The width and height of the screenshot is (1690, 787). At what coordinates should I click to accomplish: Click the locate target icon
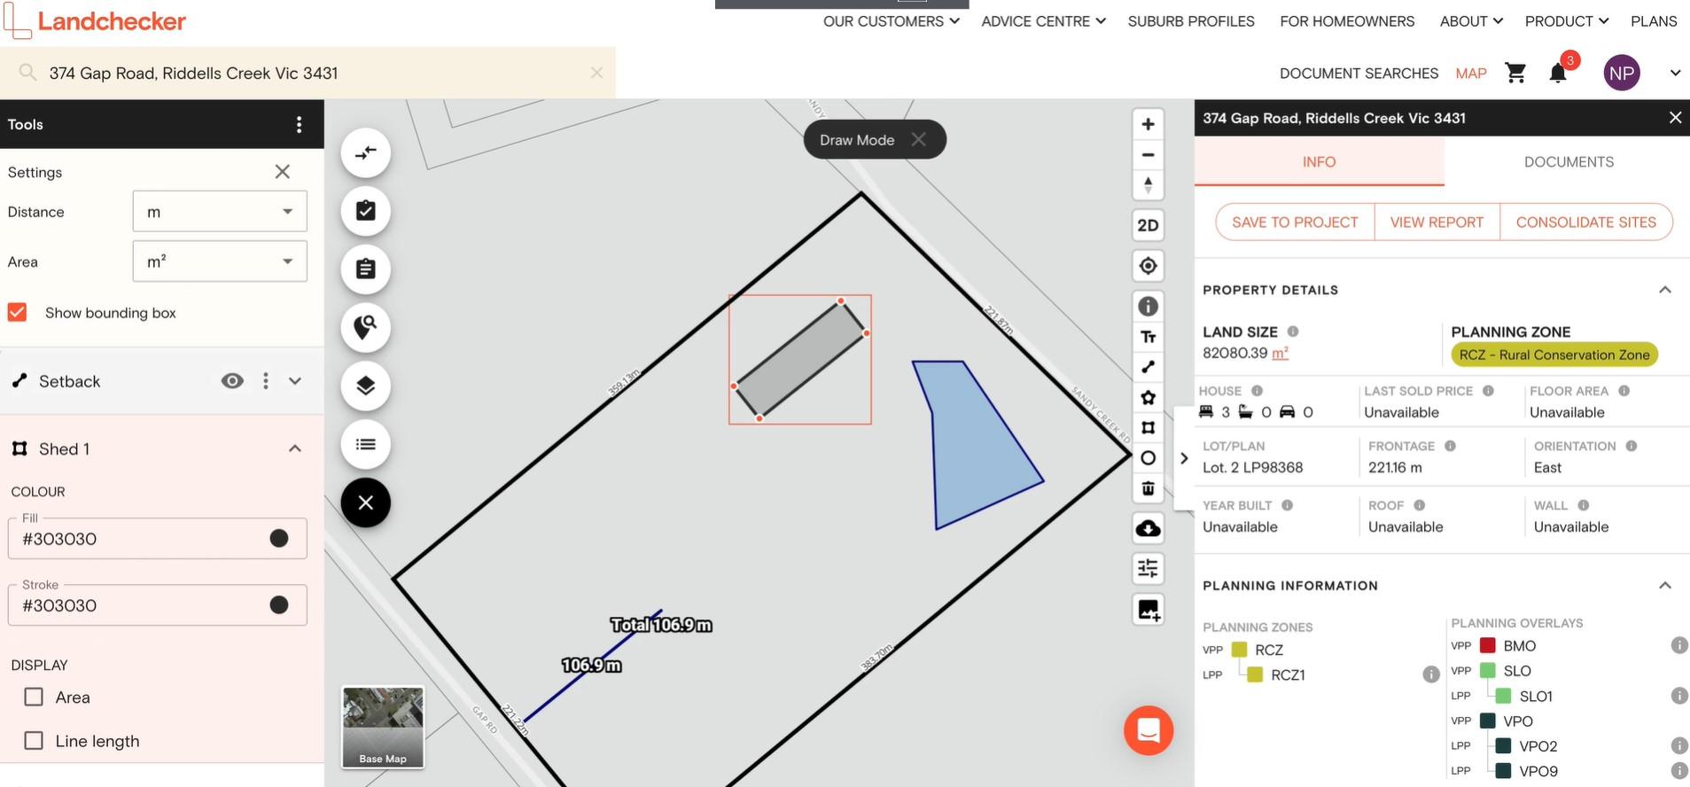pyautogui.click(x=1148, y=266)
